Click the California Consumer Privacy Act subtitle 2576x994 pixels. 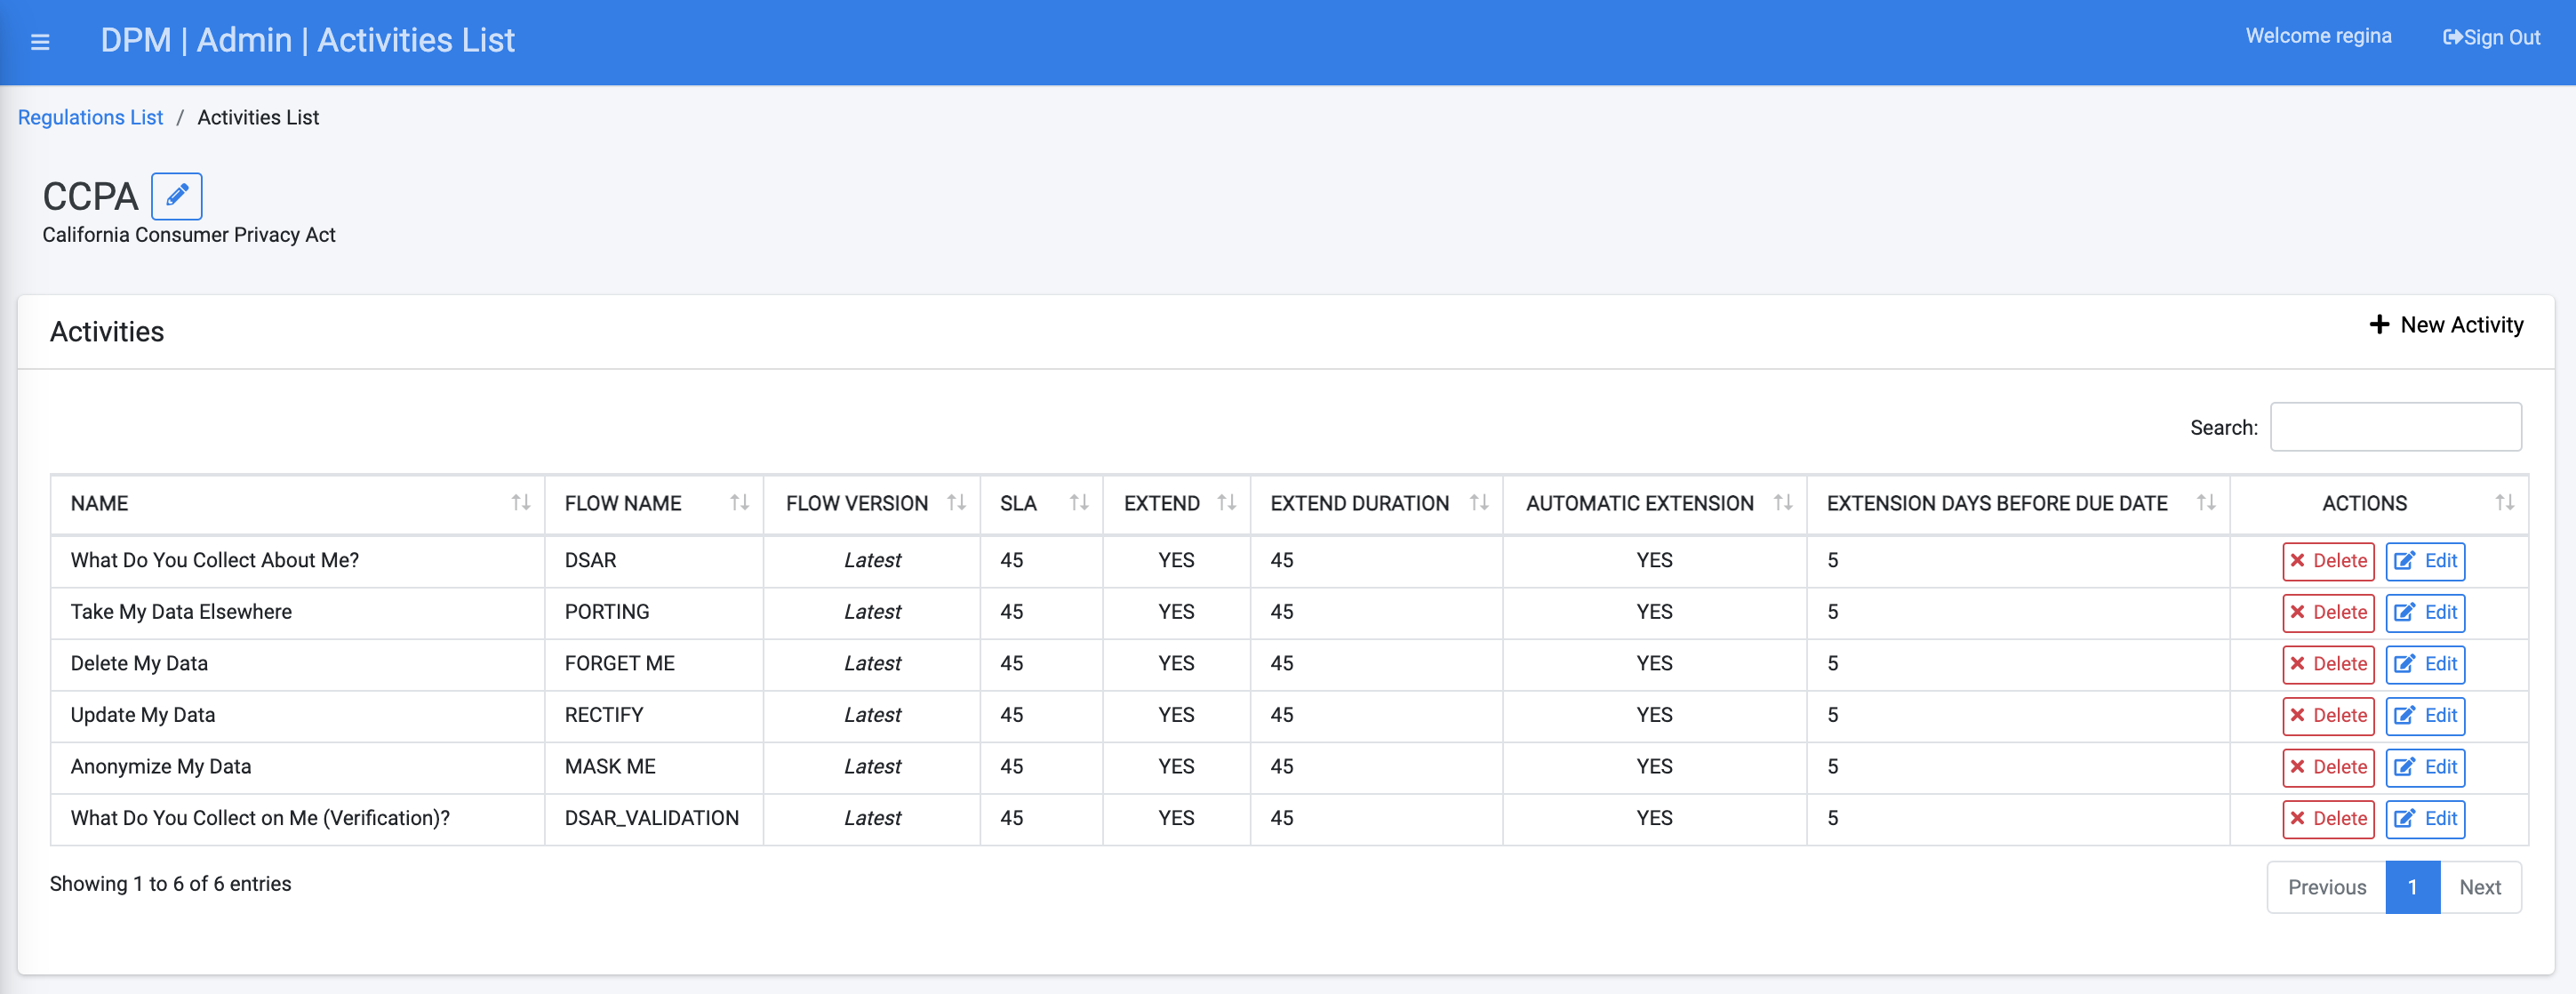pyautogui.click(x=189, y=235)
